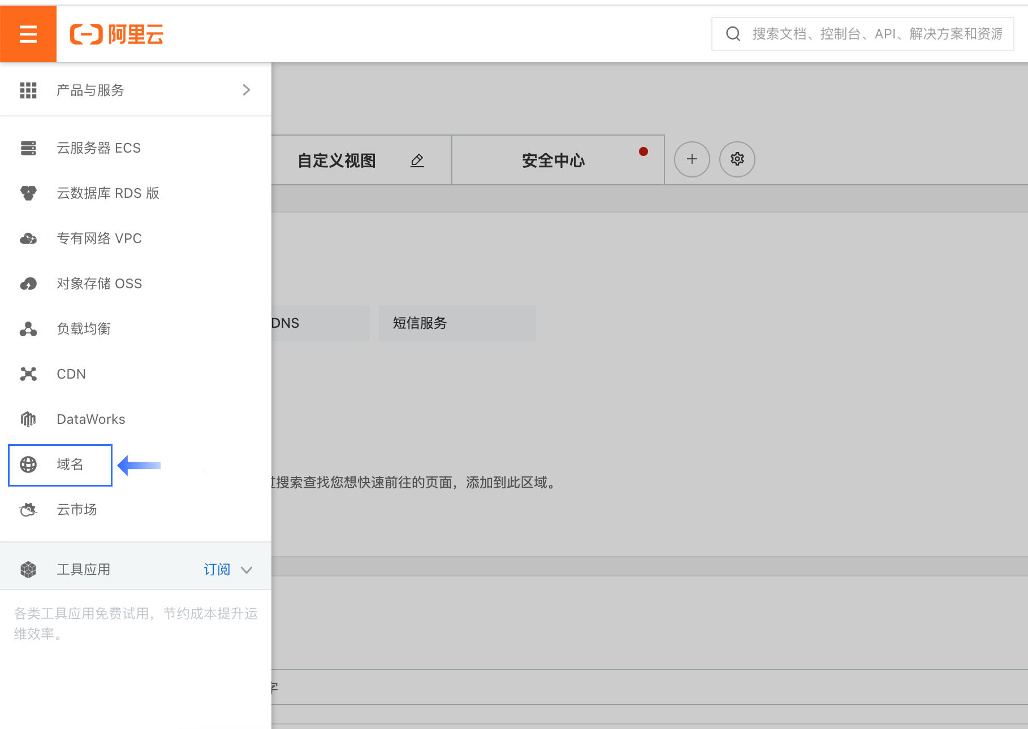Image resolution: width=1028 pixels, height=729 pixels.
Task: Expand the 工具应用 section chevron
Action: (x=247, y=570)
